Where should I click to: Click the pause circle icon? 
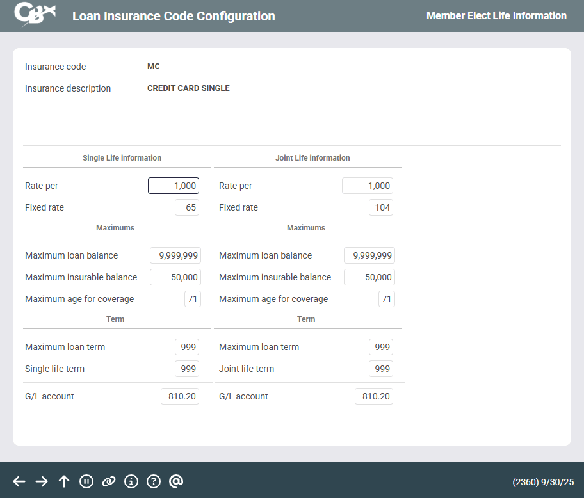(x=86, y=481)
